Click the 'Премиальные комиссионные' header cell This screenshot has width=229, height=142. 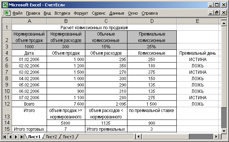click(x=152, y=37)
